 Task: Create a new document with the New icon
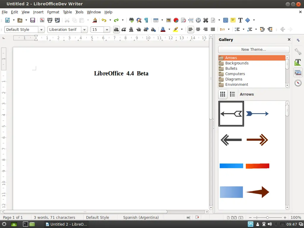(7, 20)
